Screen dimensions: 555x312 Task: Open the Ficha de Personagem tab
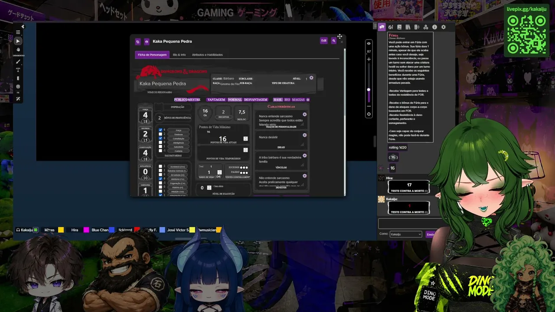pos(152,55)
